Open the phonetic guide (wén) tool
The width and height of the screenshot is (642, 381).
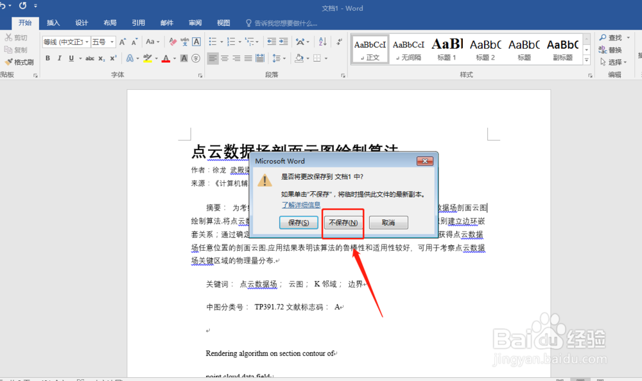tap(185, 42)
